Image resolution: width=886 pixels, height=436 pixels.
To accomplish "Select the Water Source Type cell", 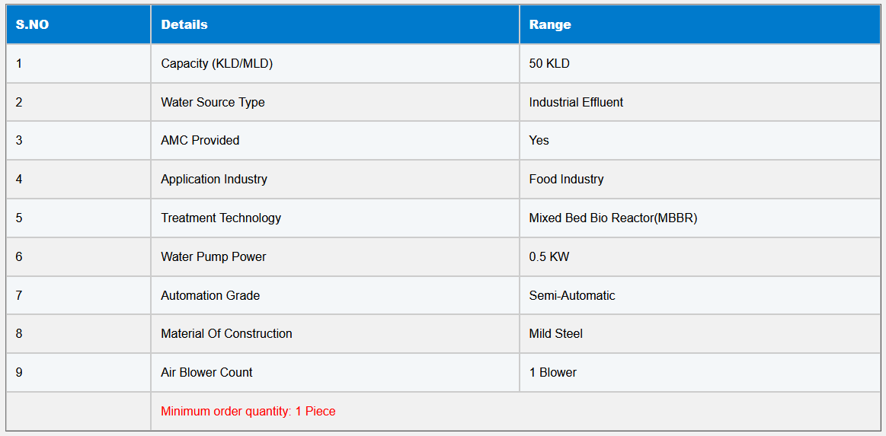I will point(213,102).
